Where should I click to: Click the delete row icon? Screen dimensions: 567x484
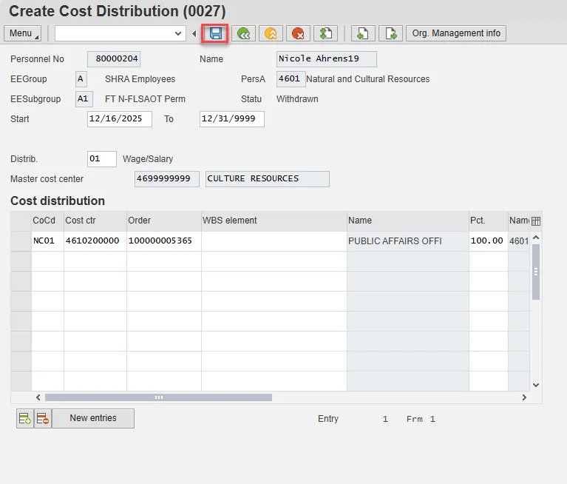(43, 419)
